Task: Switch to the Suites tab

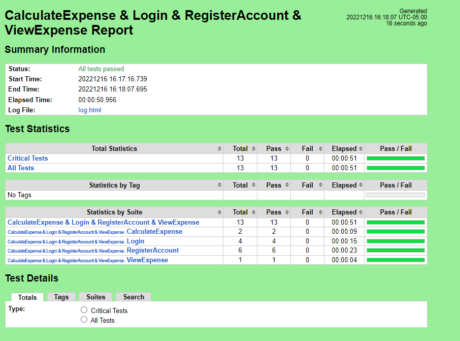Action: 95,297
